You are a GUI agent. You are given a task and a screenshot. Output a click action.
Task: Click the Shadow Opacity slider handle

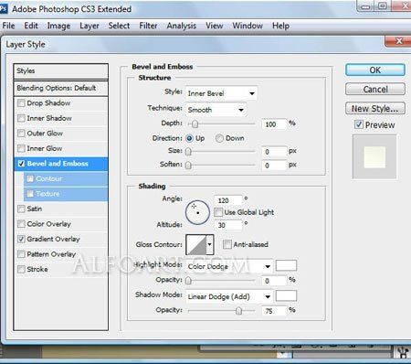pos(238,311)
